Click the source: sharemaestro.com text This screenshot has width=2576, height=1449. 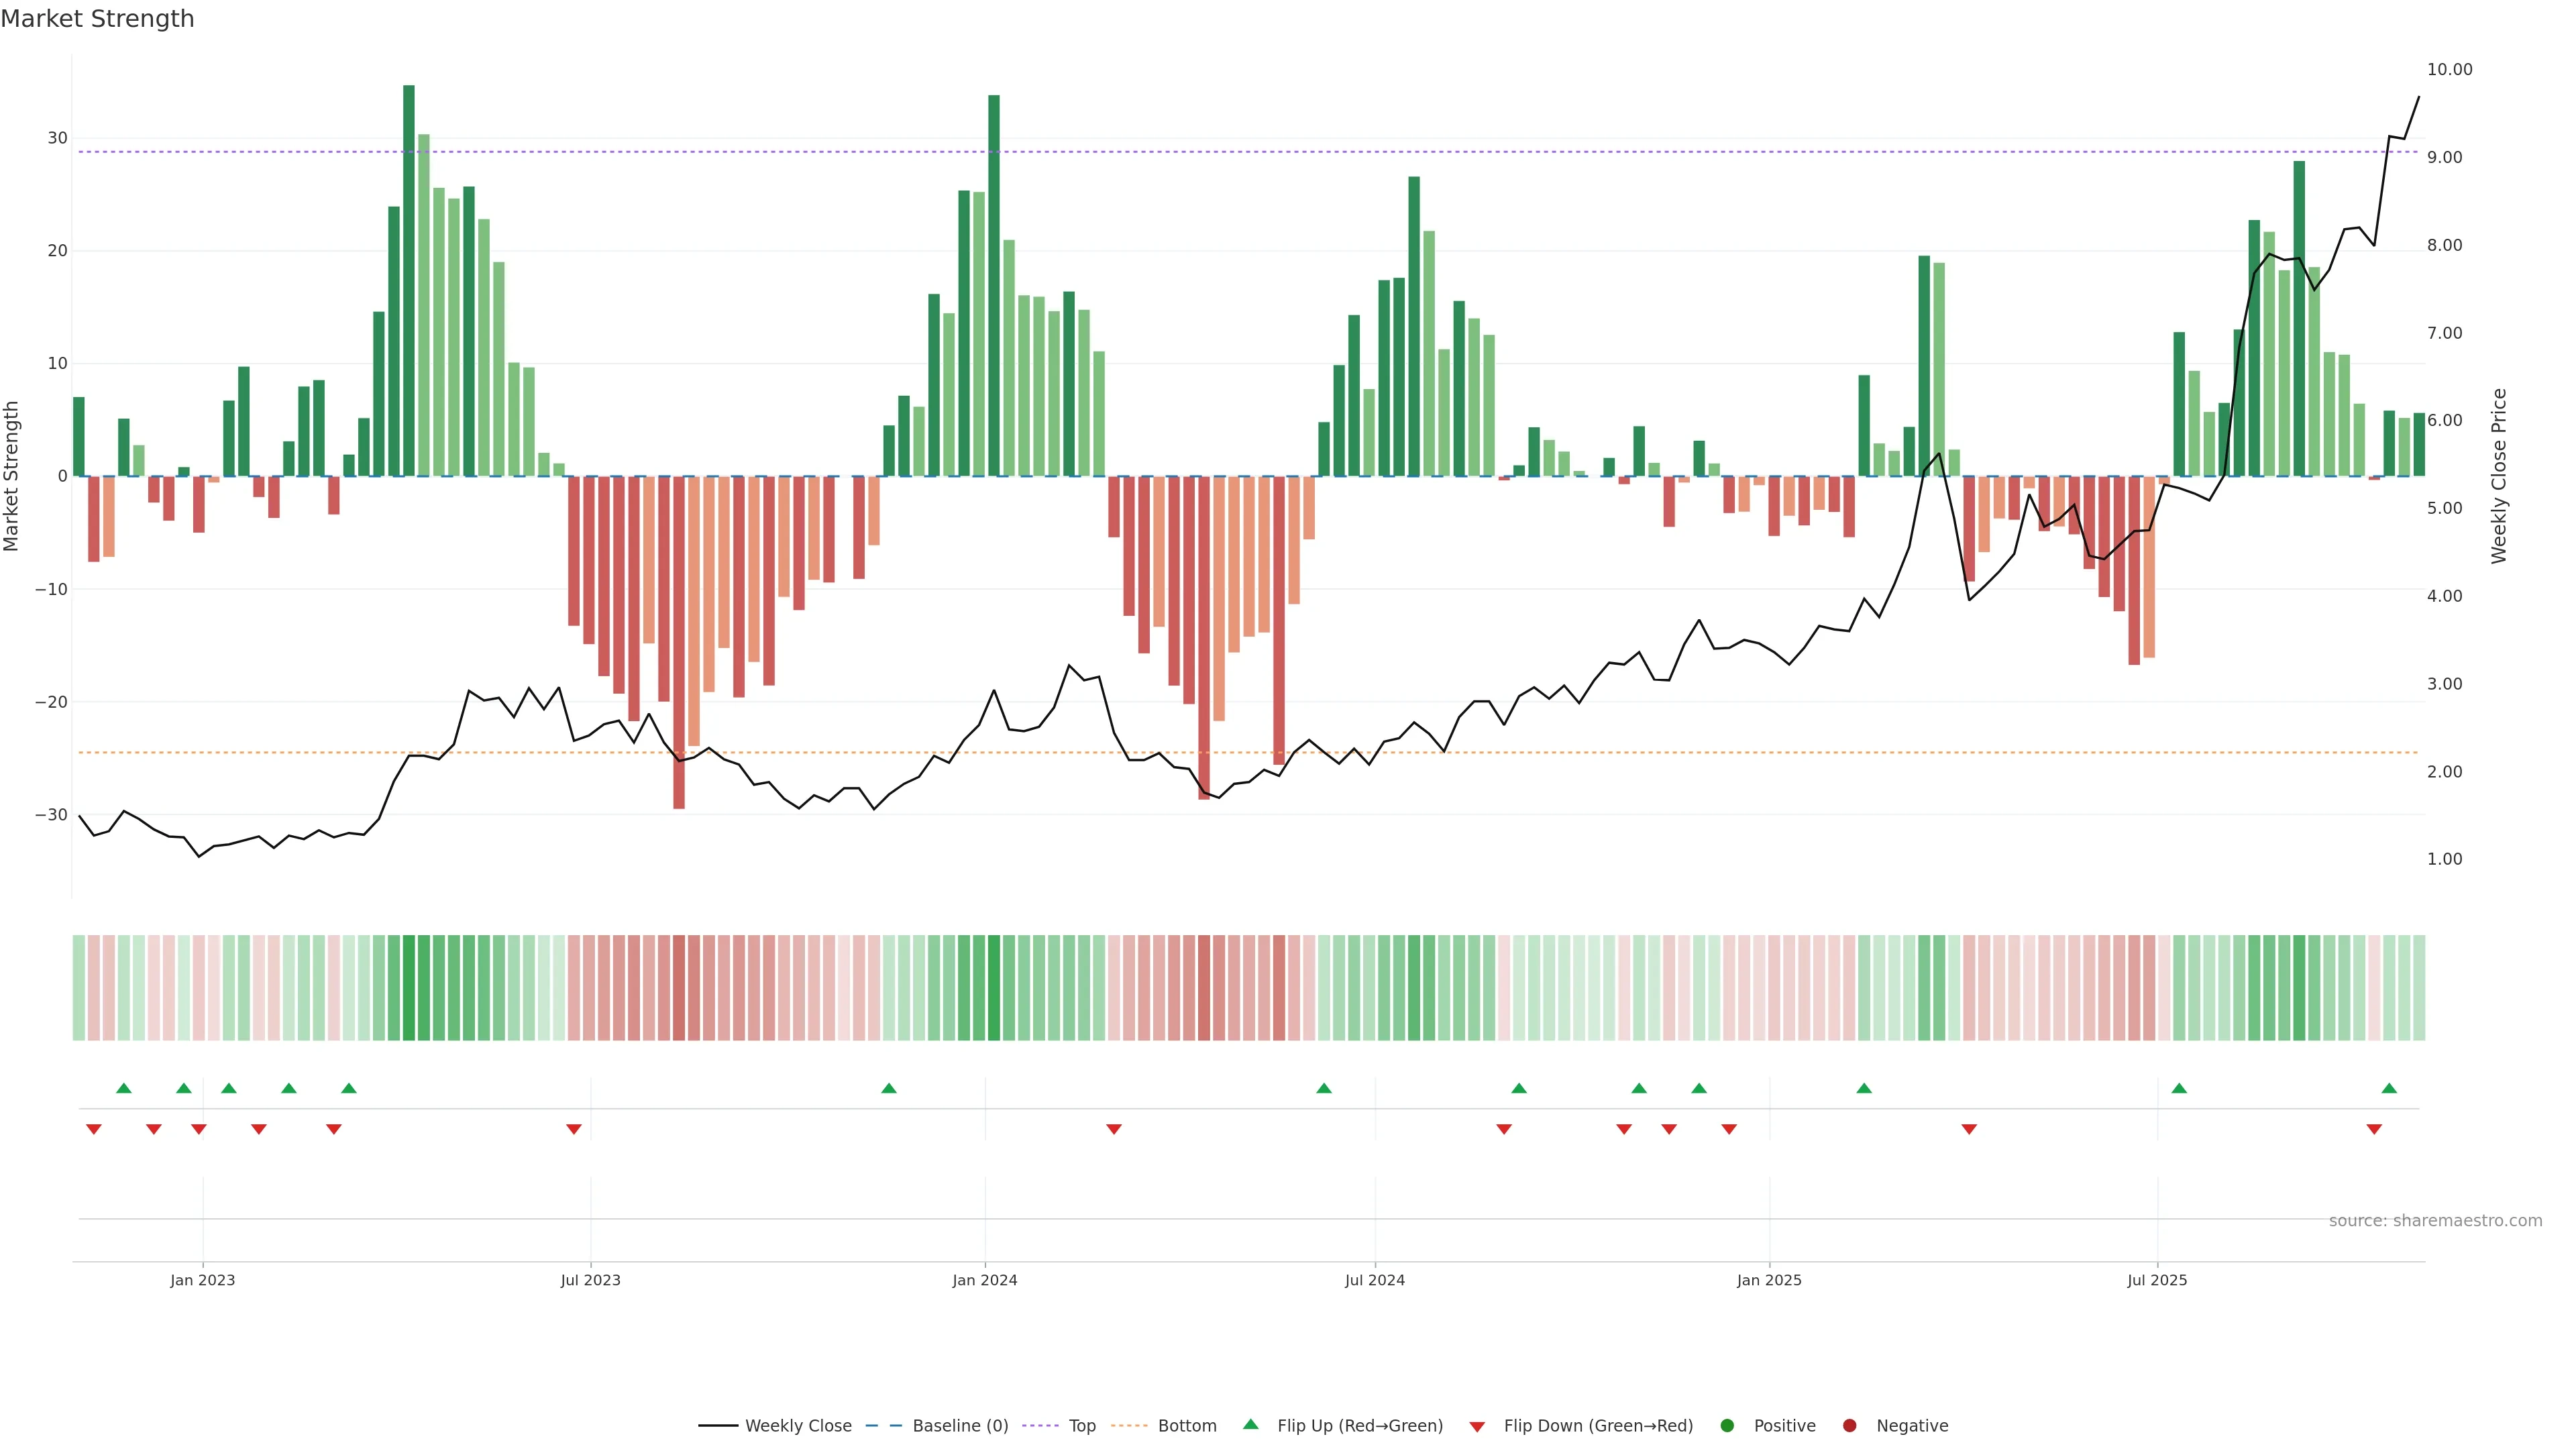click(2435, 1221)
